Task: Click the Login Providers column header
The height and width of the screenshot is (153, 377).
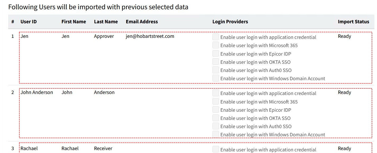Action: coord(230,22)
